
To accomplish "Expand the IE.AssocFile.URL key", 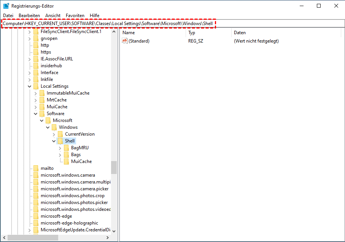I will coord(30,59).
